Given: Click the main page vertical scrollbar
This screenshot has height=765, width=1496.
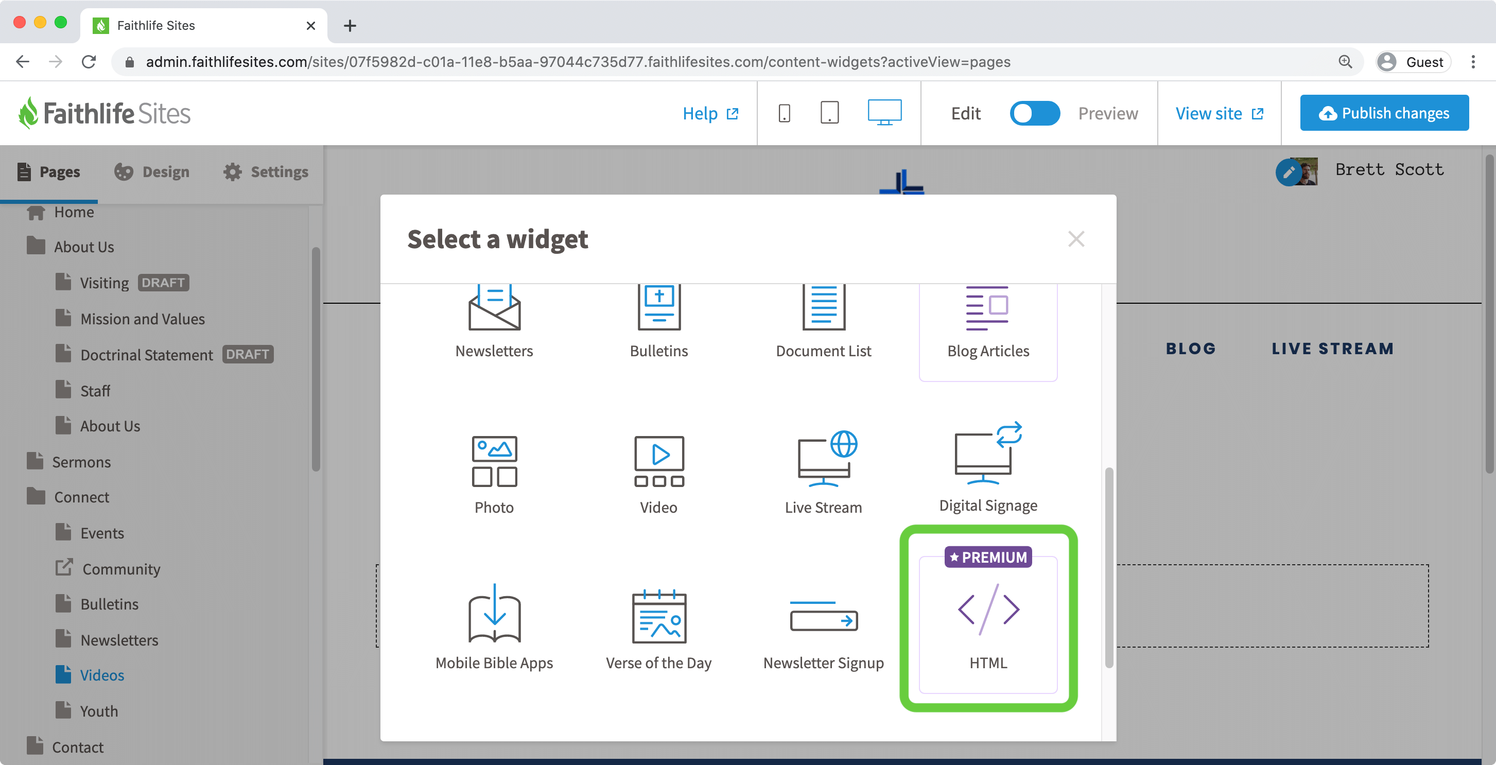Looking at the screenshot, I should click(1490, 314).
